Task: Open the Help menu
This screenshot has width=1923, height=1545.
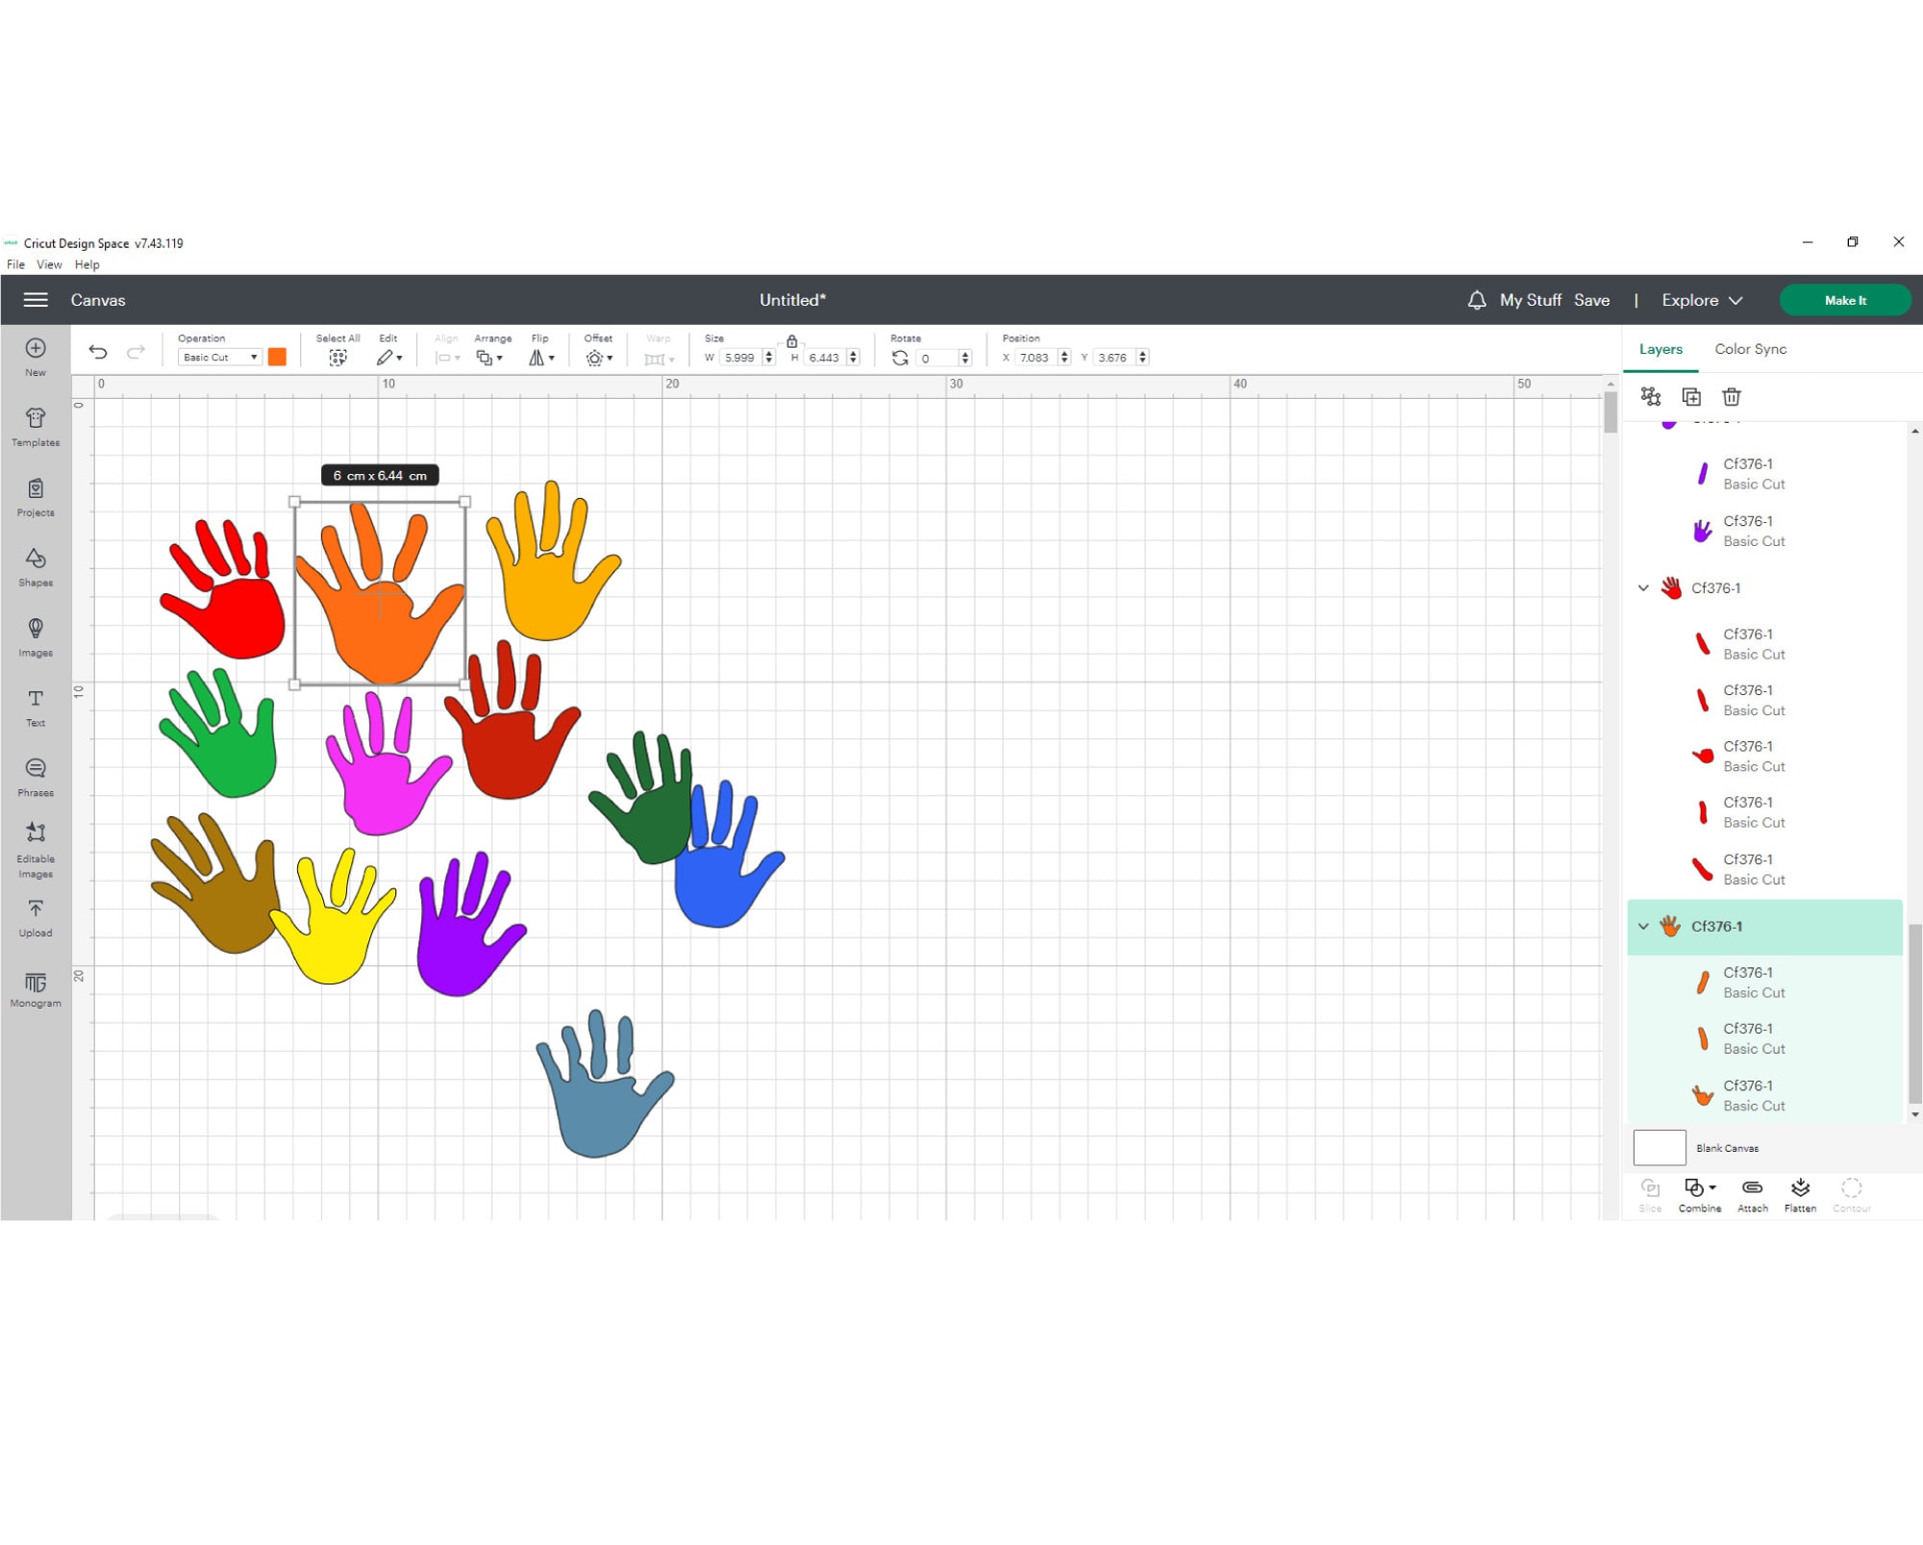Action: pyautogui.click(x=87, y=264)
